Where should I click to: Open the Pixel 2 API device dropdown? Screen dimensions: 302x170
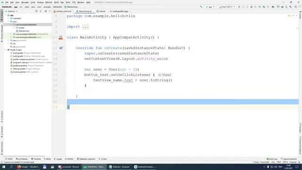click(x=227, y=7)
